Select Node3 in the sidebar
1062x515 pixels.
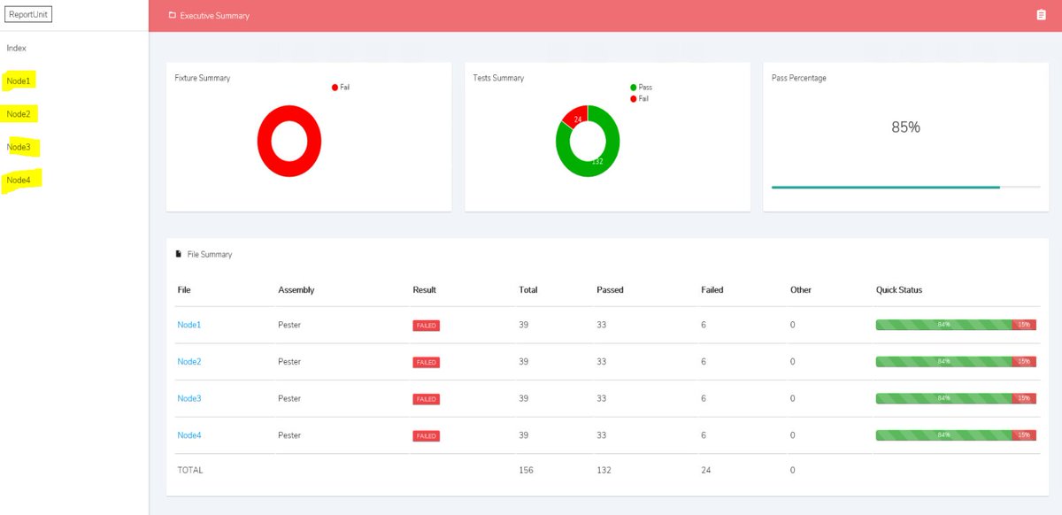[x=19, y=147]
